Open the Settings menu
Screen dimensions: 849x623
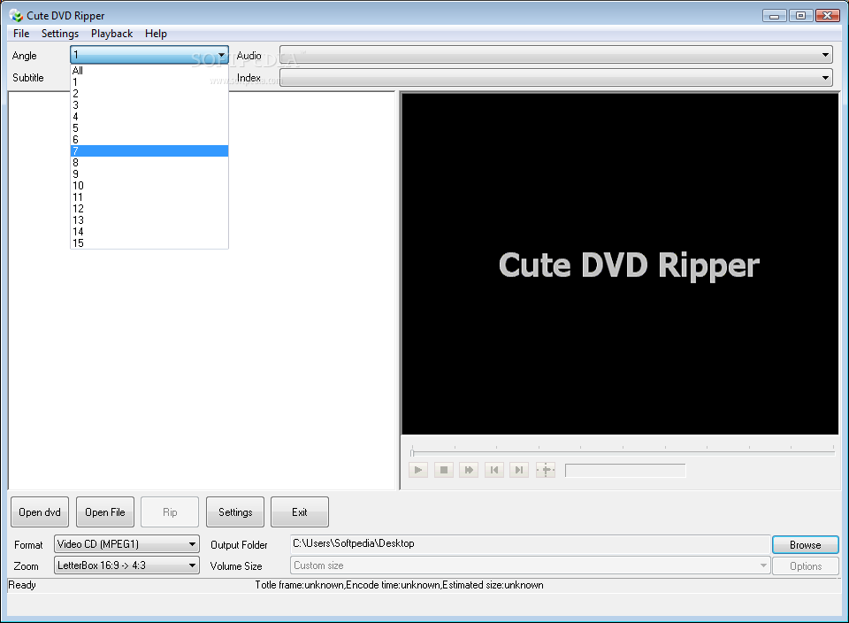click(60, 34)
